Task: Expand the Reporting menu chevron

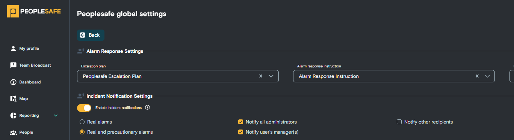Action: coord(56,116)
